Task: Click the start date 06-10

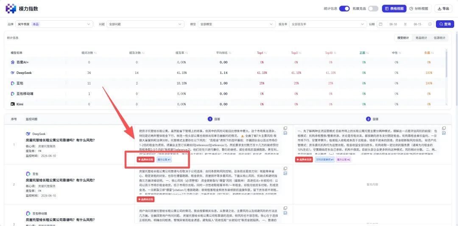Action: pyautogui.click(x=393, y=24)
